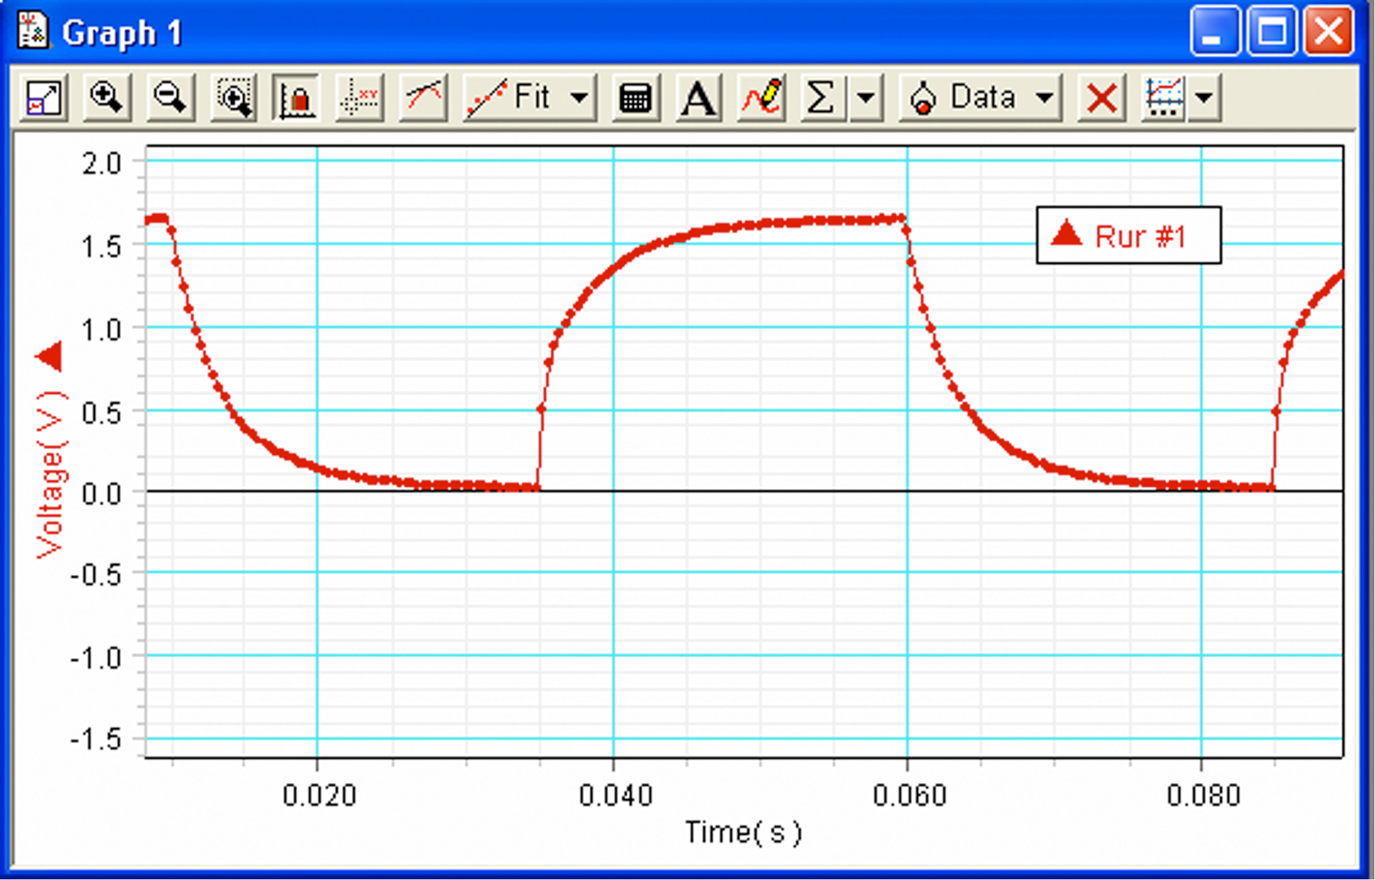
Task: Select the Text Annotation tool
Action: 698,98
